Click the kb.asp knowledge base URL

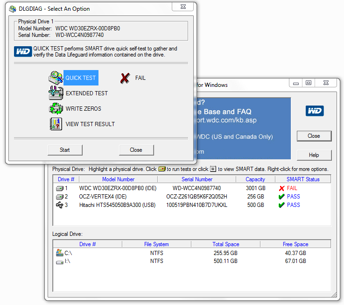[227, 121]
